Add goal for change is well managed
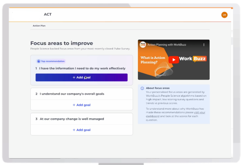Image resolution: width=243 pixels, height=165 pixels. (x=82, y=130)
